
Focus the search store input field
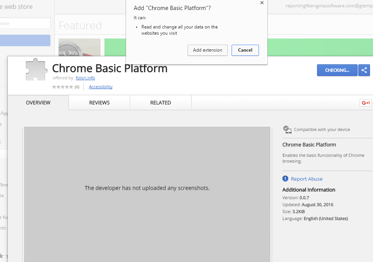coord(25,24)
